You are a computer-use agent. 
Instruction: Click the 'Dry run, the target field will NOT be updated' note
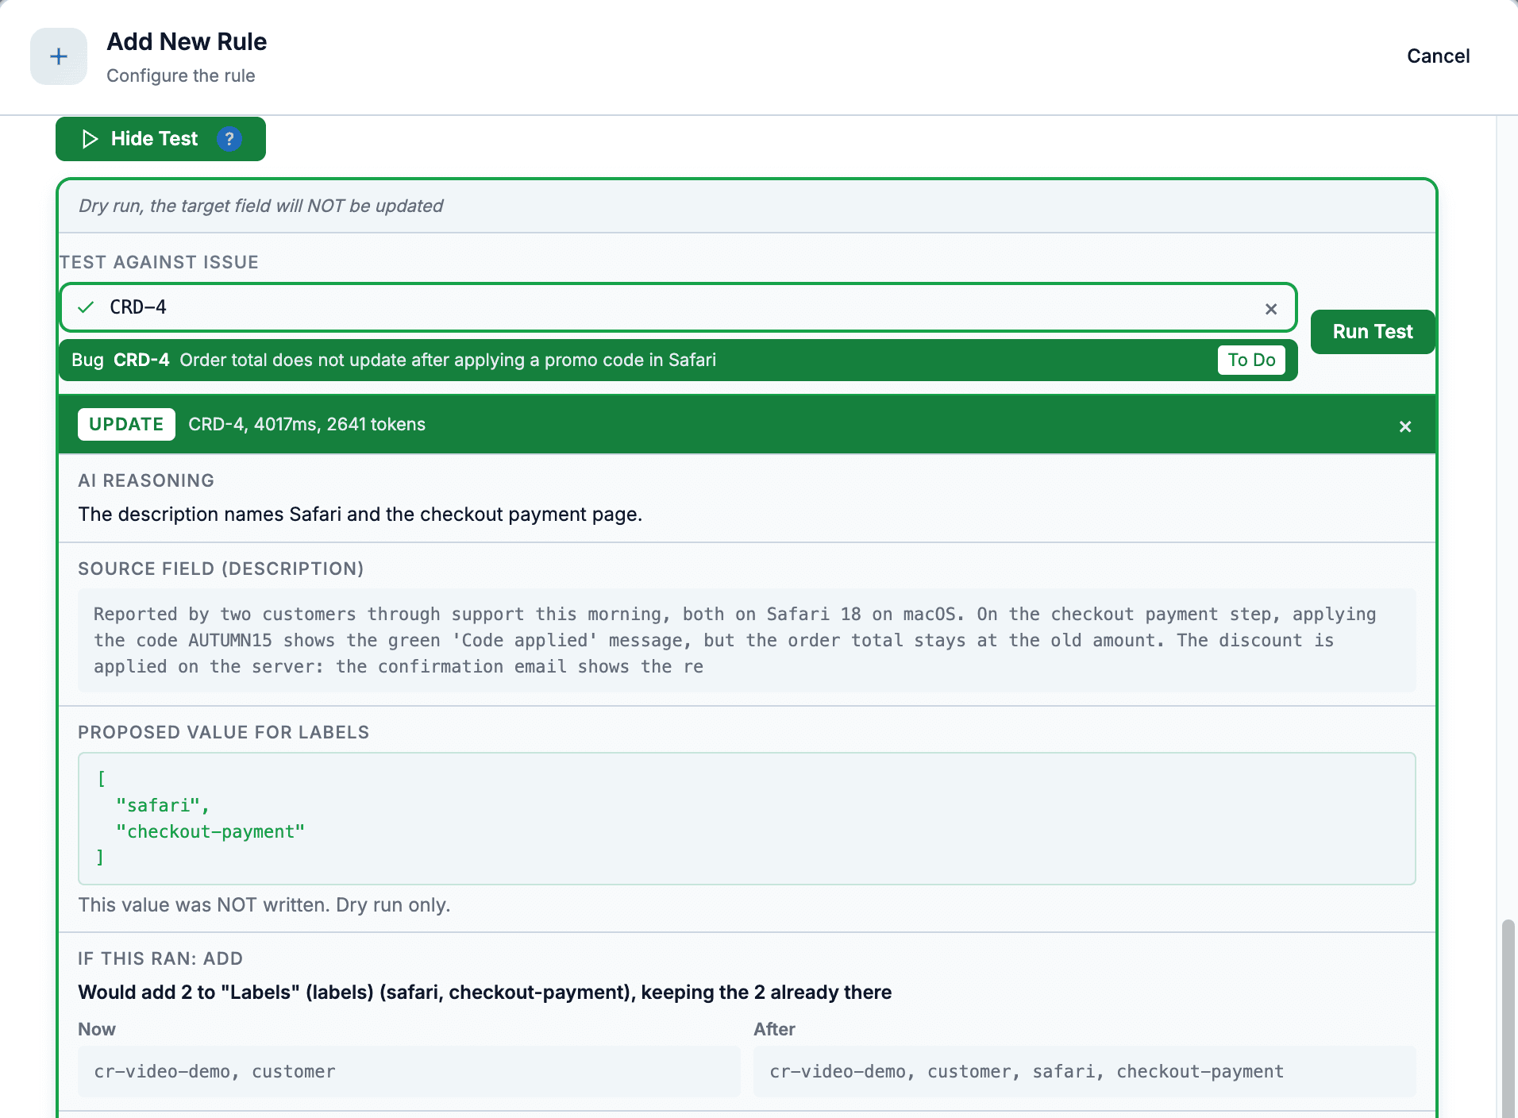point(260,206)
